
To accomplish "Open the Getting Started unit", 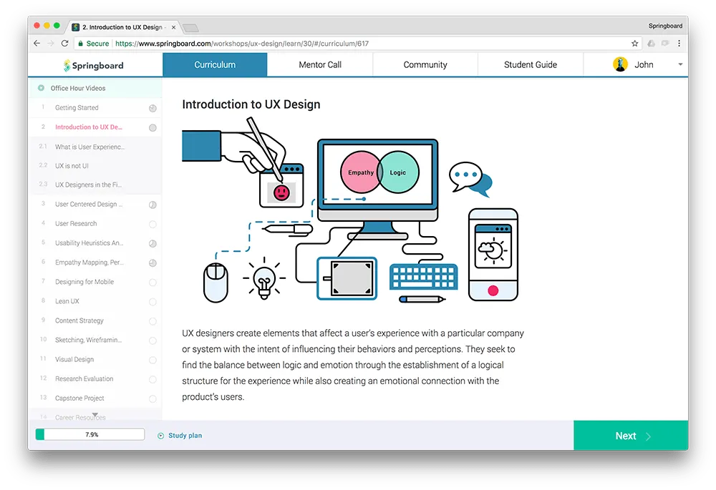I will 95,108.
